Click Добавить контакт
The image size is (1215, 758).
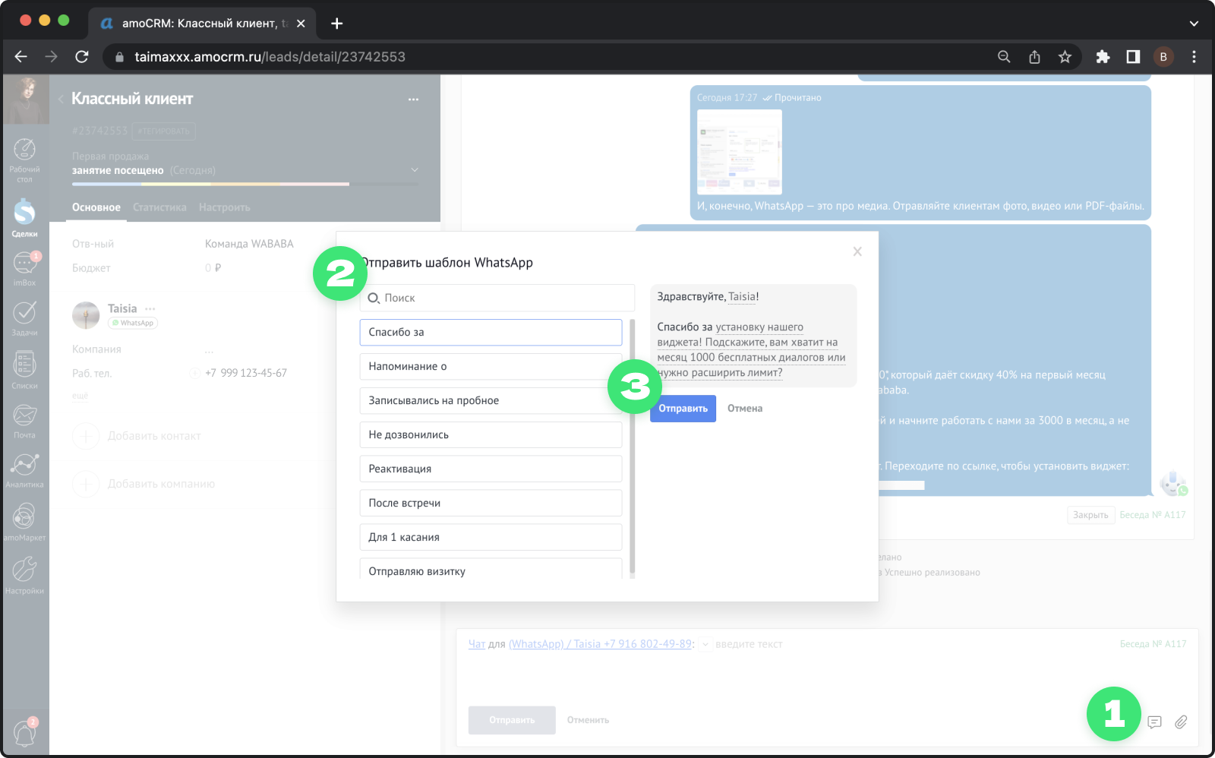(154, 436)
